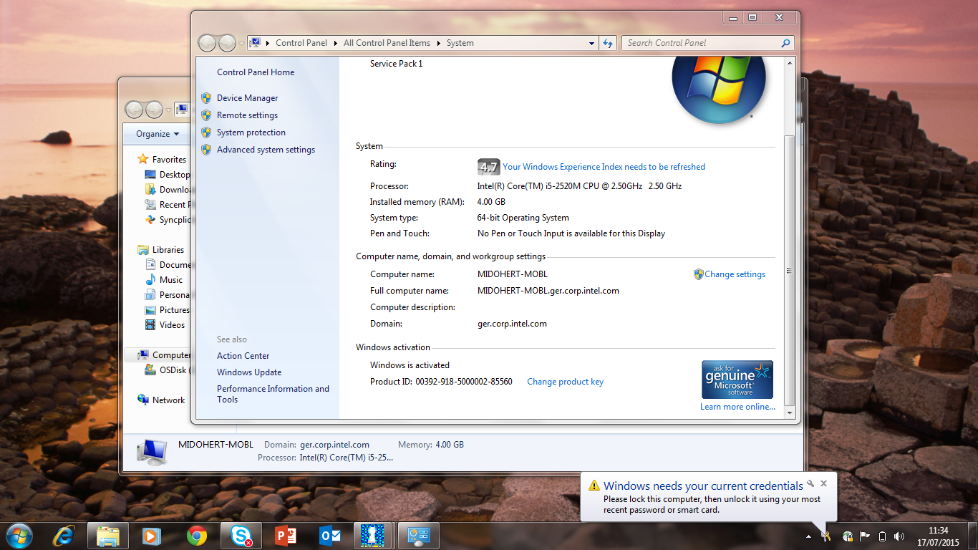Image resolution: width=978 pixels, height=550 pixels.
Task: Expand the arrow after All Control Panel Items
Action: click(438, 43)
